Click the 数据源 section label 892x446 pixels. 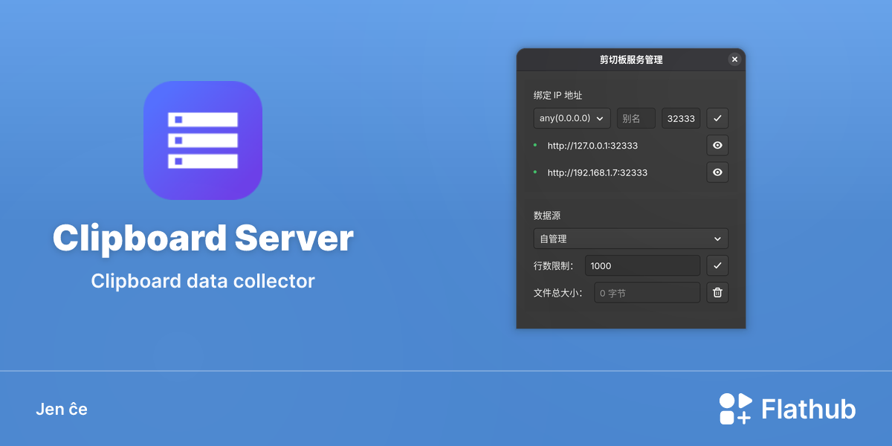click(x=547, y=216)
